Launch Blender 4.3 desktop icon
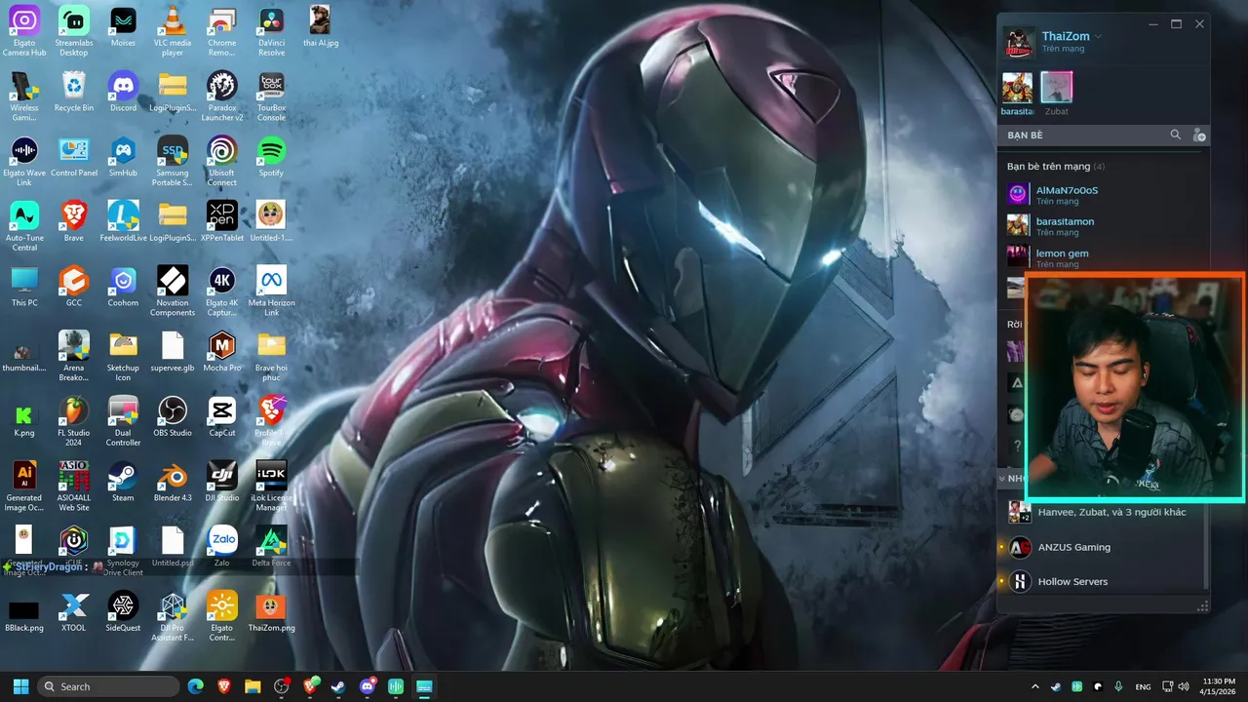 click(x=173, y=482)
